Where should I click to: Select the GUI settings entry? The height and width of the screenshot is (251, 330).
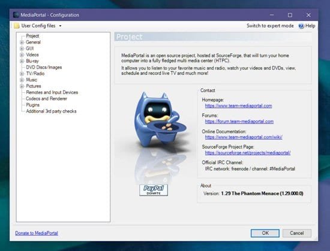29,49
